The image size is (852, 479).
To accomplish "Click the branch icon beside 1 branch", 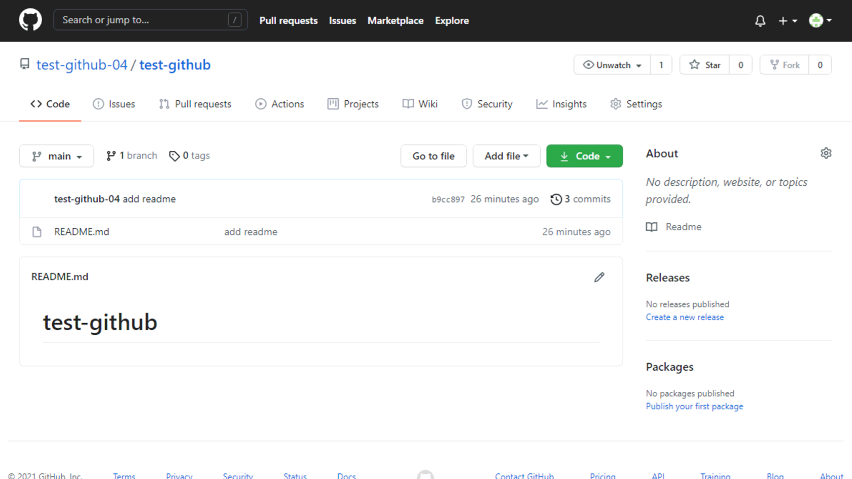I will tap(111, 156).
